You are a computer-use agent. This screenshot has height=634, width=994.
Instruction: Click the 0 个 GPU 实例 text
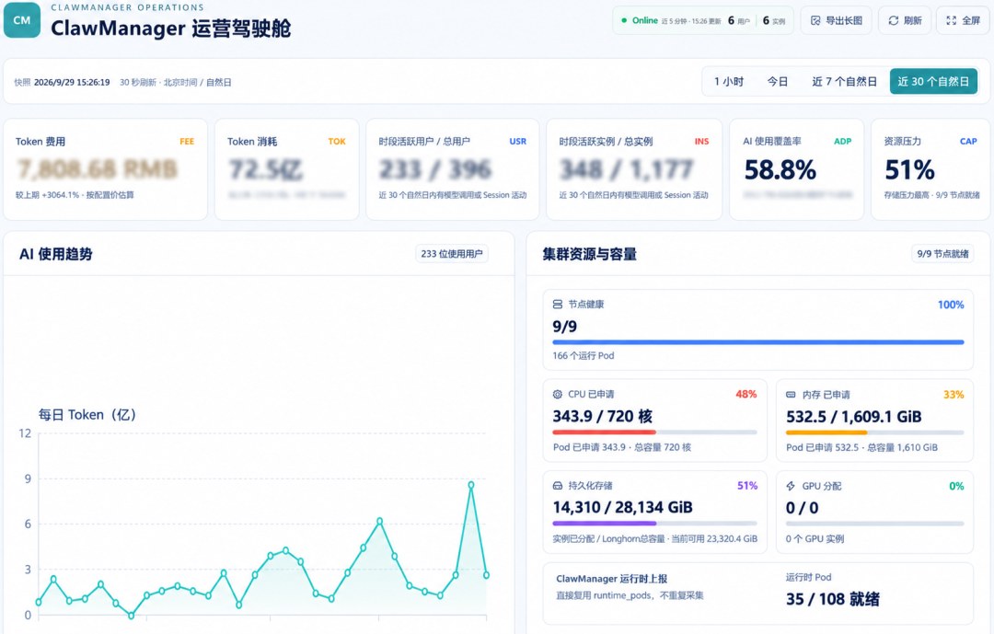coord(815,539)
